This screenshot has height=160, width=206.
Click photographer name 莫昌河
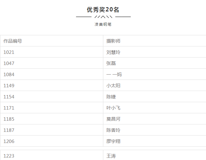113,119
